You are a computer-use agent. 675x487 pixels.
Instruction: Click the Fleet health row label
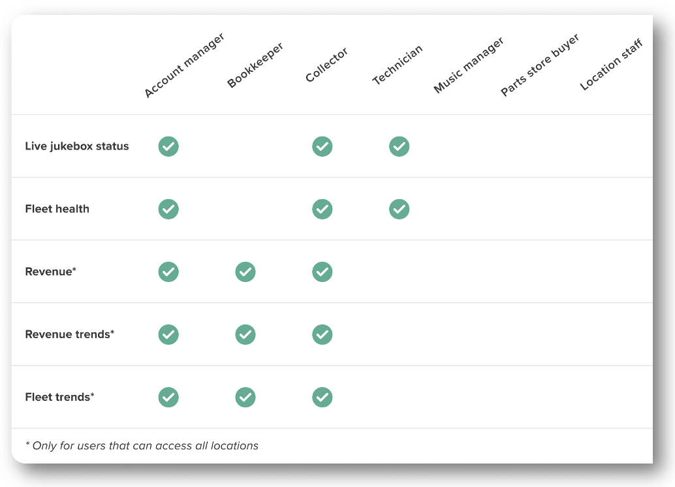point(57,209)
